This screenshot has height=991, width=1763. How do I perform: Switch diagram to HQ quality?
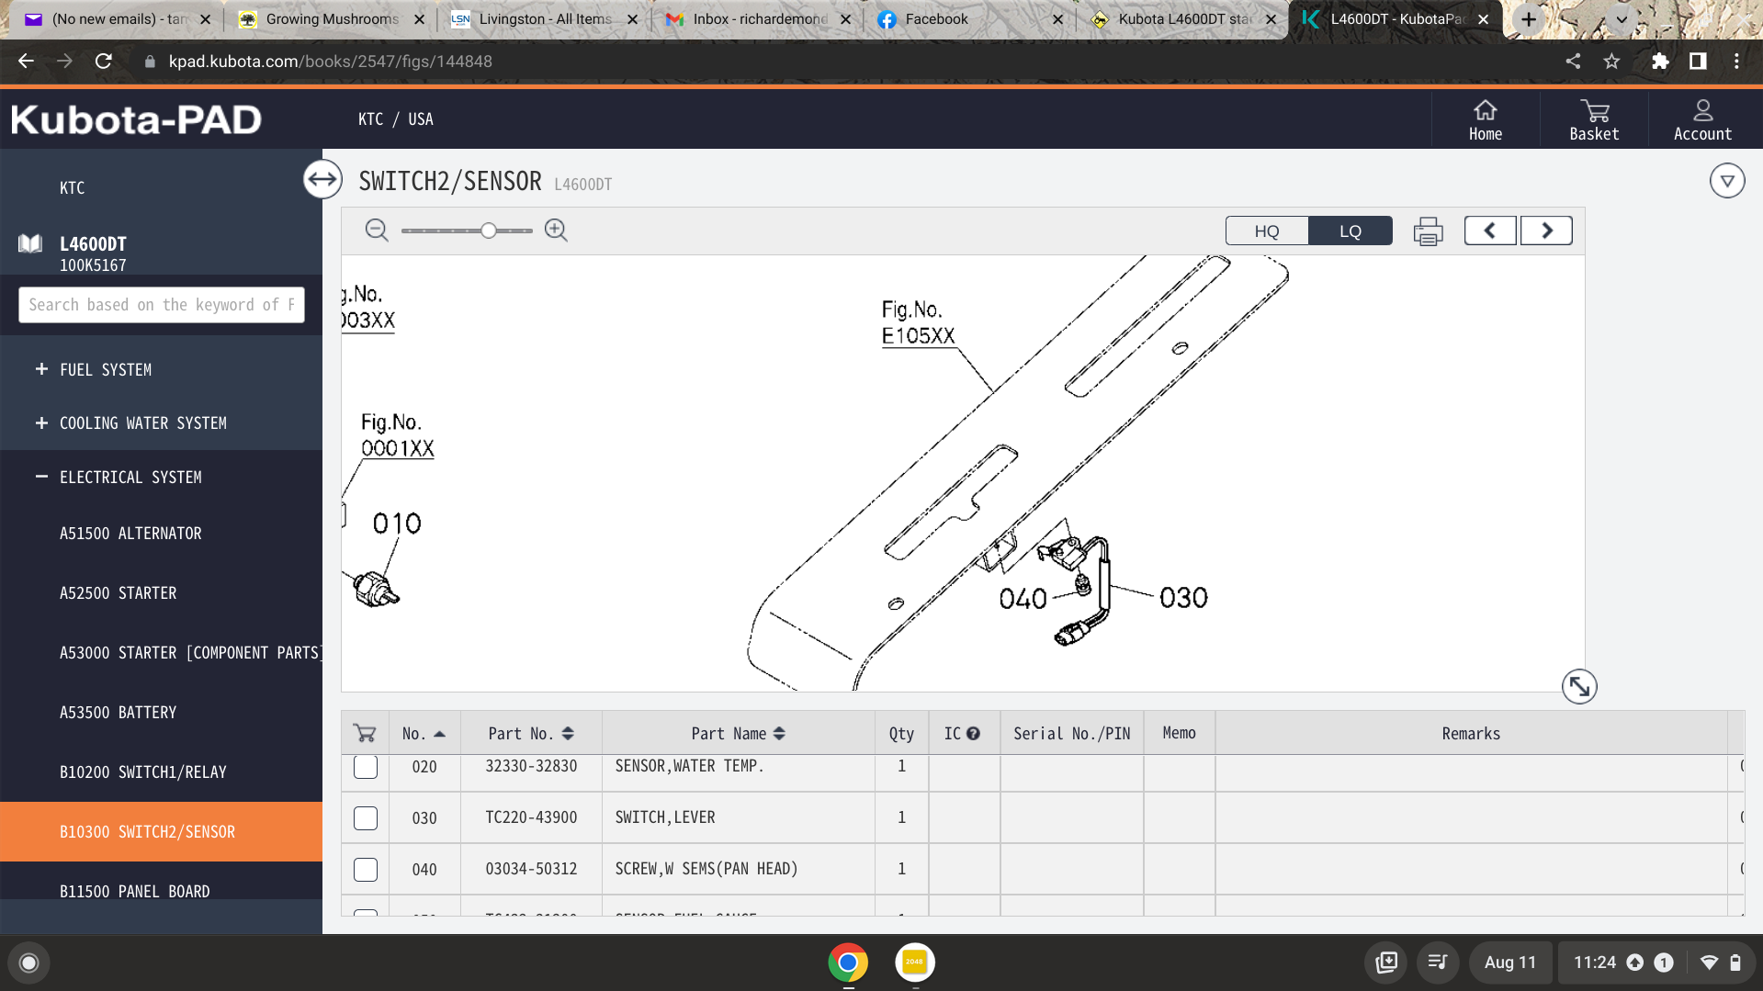coord(1267,231)
